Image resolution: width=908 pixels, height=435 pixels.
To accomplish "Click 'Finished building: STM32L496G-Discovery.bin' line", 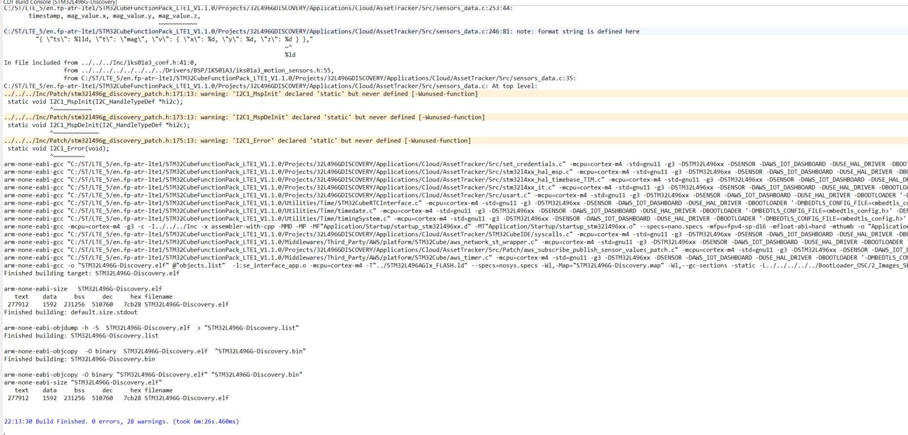I will [x=79, y=359].
